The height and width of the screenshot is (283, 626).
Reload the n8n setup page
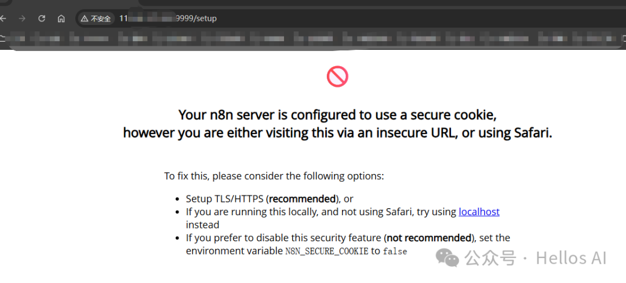click(42, 19)
